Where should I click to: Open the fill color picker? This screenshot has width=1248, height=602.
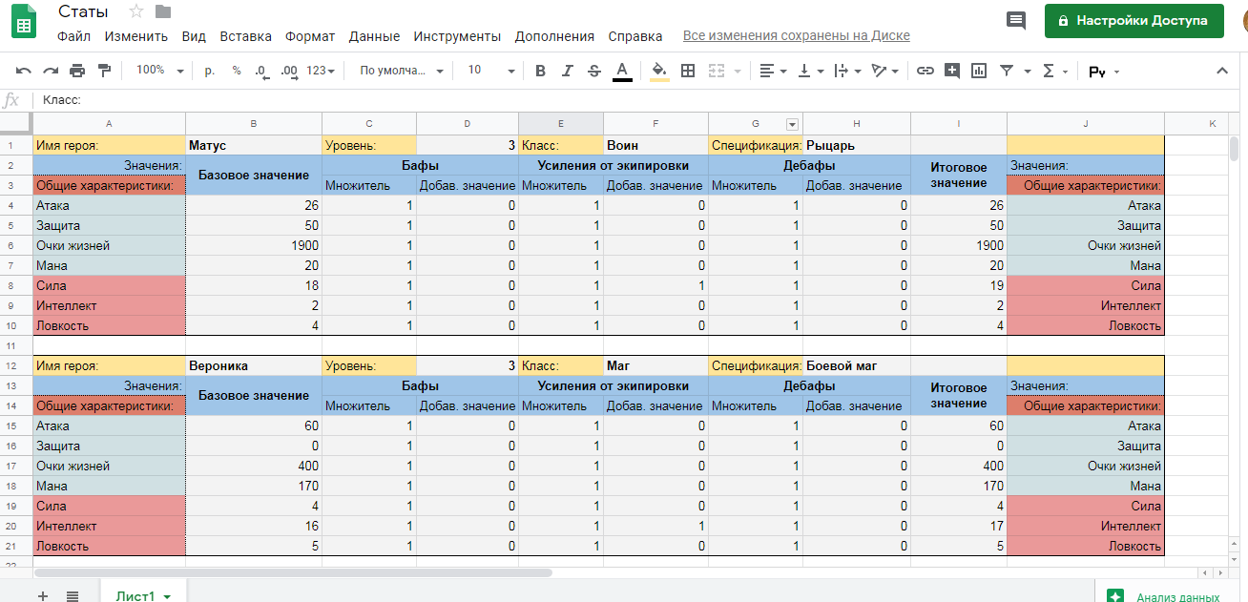[x=659, y=71]
